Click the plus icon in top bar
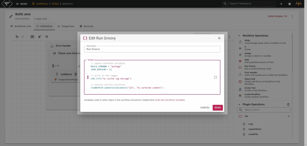 point(281,4)
